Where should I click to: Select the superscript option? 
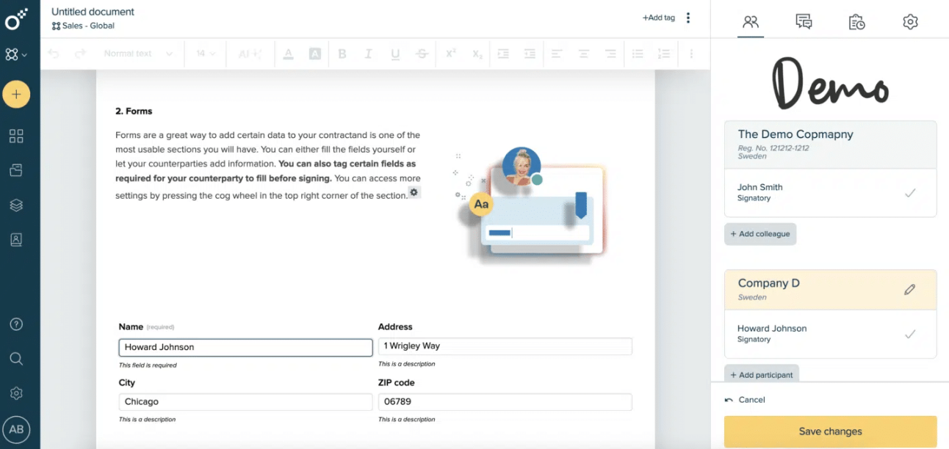(450, 54)
